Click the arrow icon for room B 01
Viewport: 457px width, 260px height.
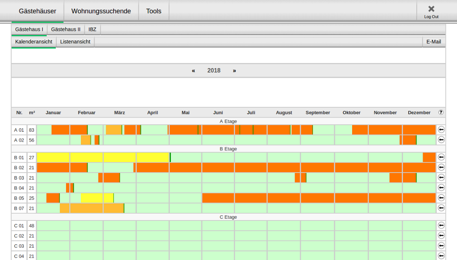[x=441, y=157]
